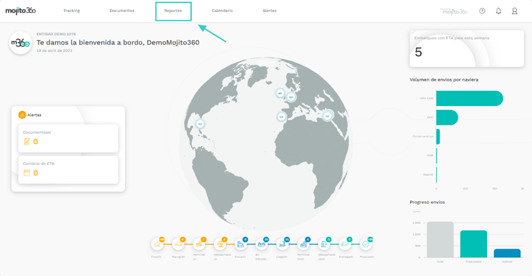Viewport: 532px width, 276px height.
Task: Open the weekly ETA shipments card
Action: 467,48
